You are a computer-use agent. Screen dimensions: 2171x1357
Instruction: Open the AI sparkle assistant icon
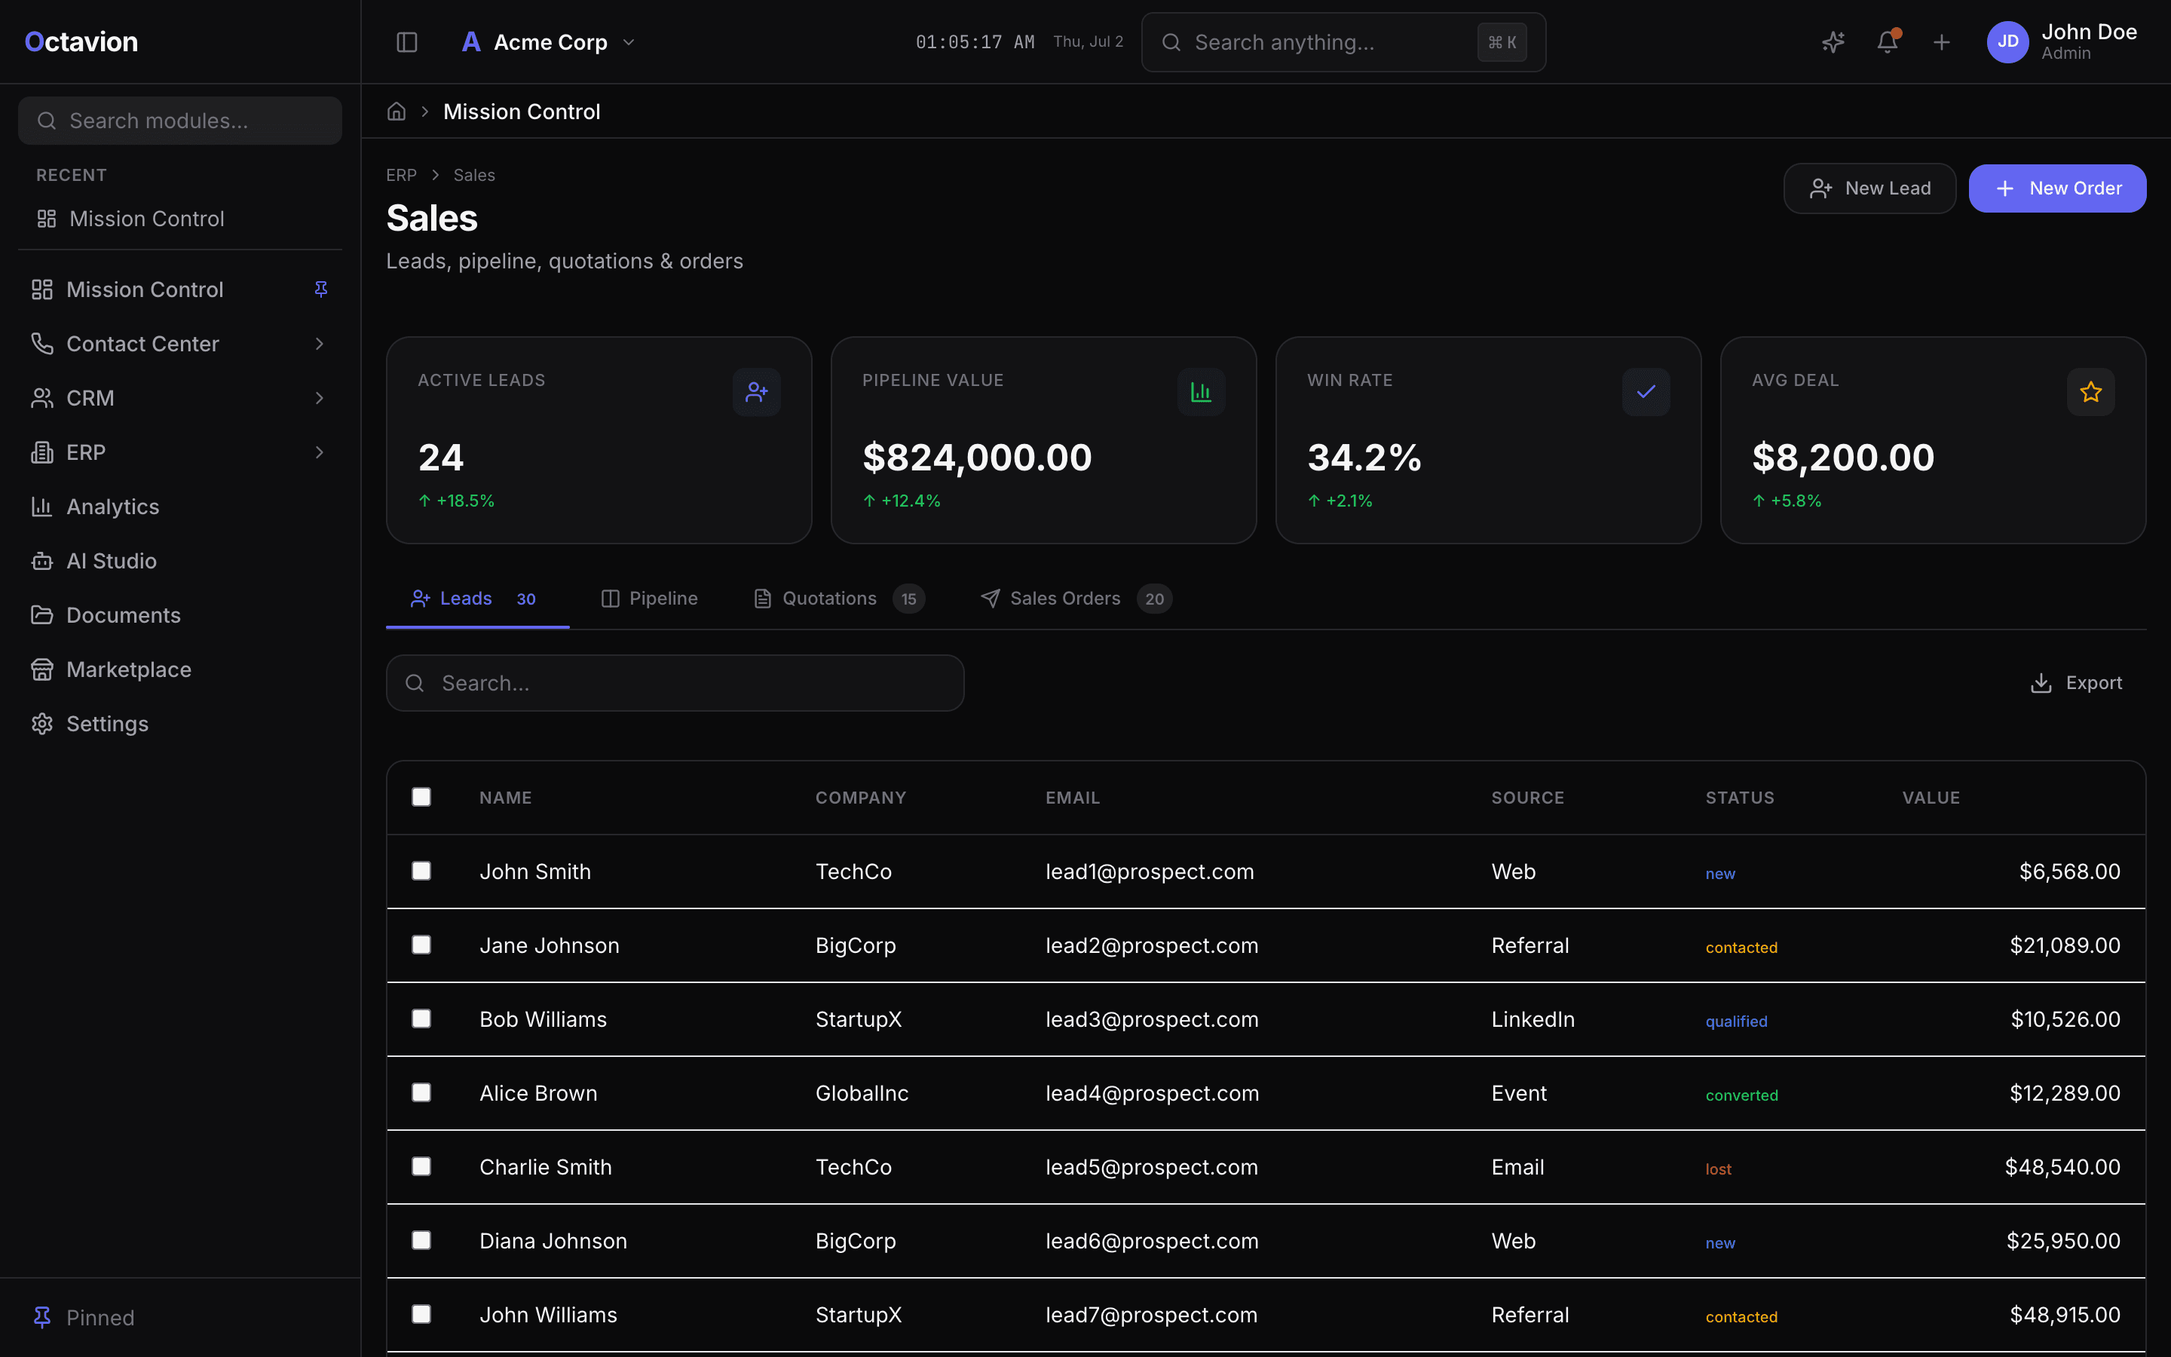tap(1833, 42)
